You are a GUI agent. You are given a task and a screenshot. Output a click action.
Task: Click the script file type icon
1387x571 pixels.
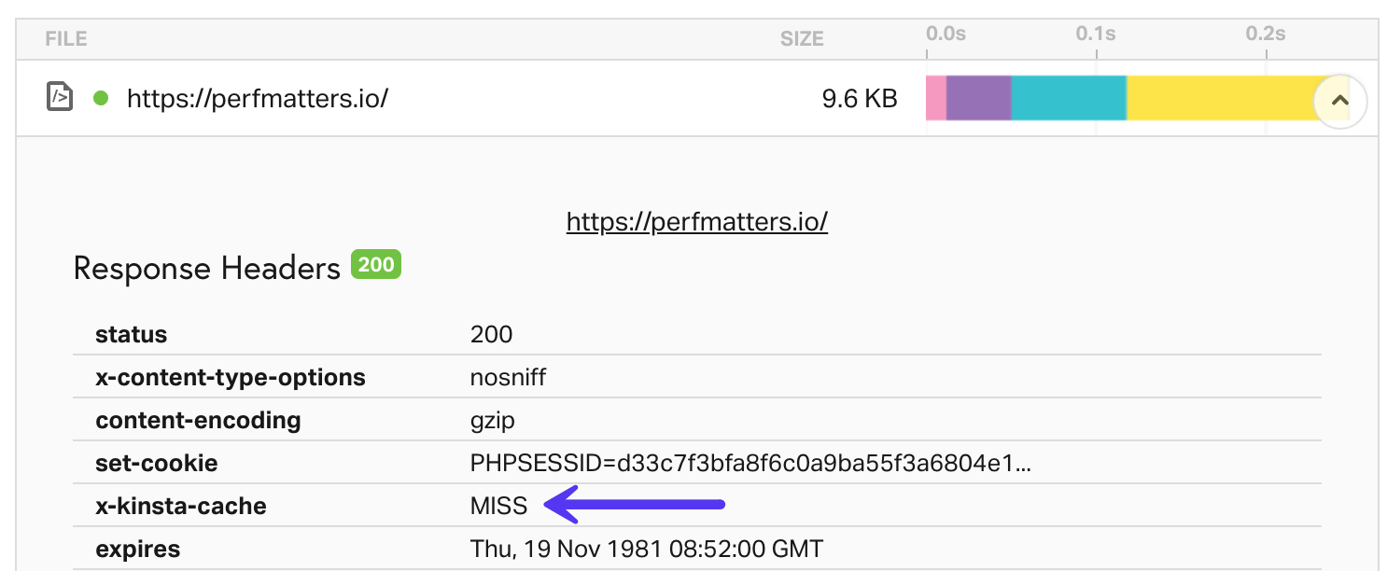coord(59,96)
